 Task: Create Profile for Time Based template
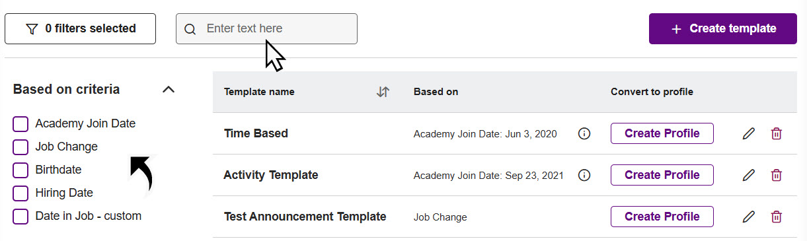point(662,133)
